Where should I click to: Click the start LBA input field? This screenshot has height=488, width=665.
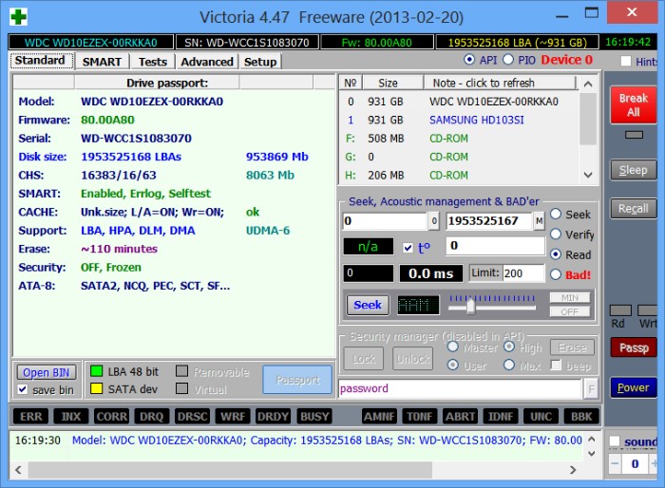(384, 221)
